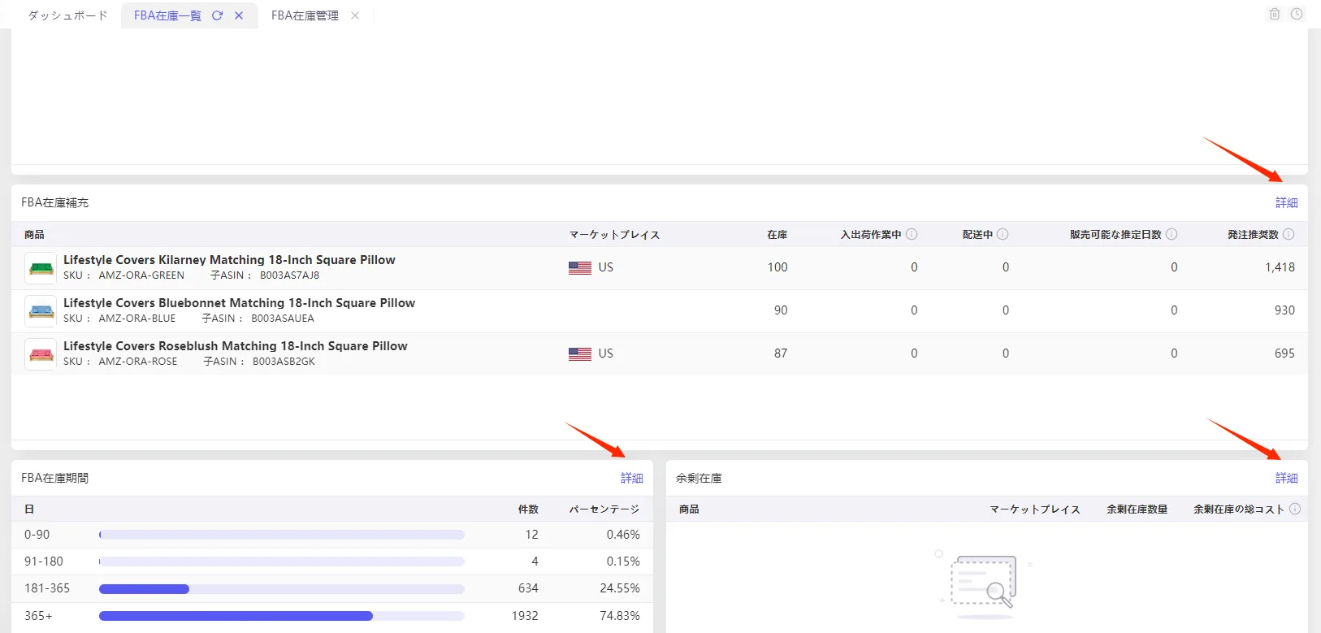Click the 91-180 days progress bar

282,561
